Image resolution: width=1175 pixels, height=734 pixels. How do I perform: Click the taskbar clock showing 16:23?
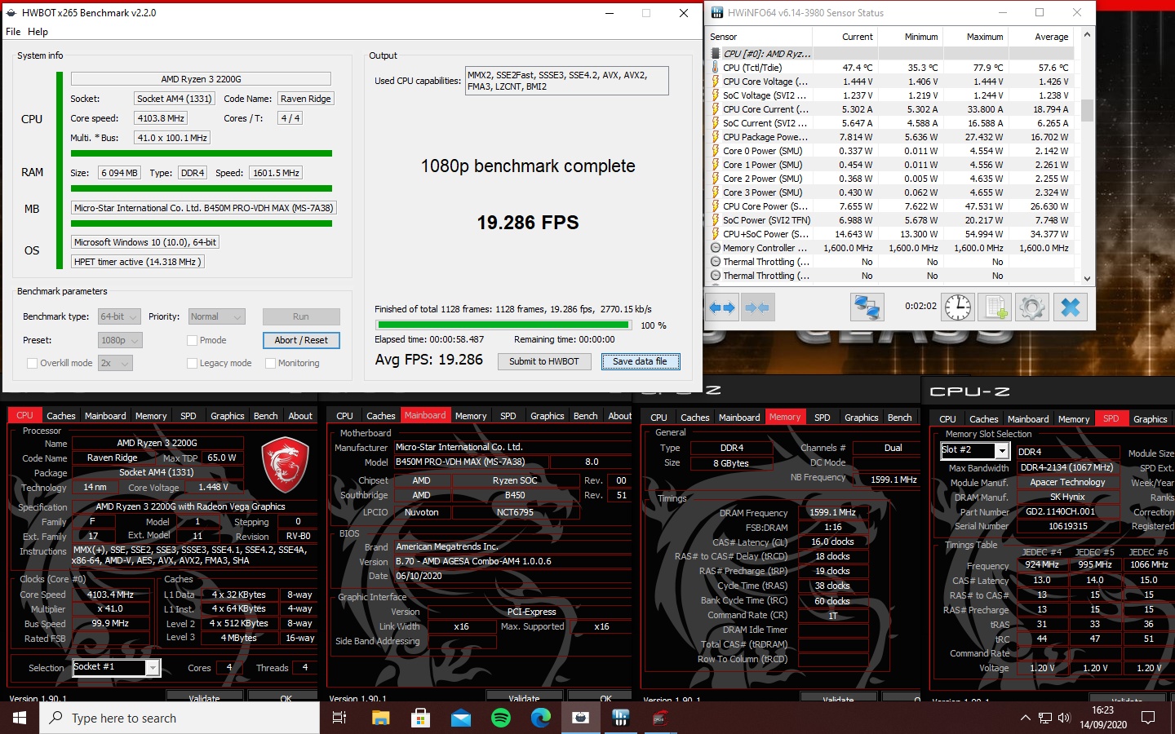coord(1103,718)
